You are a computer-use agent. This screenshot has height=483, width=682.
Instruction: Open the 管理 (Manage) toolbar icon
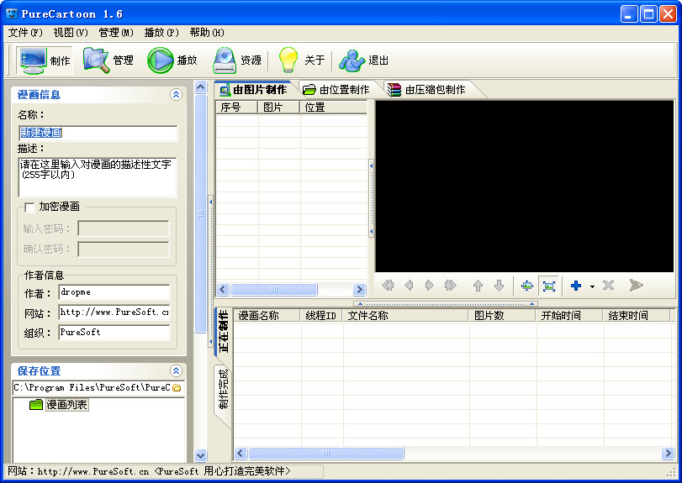click(108, 60)
